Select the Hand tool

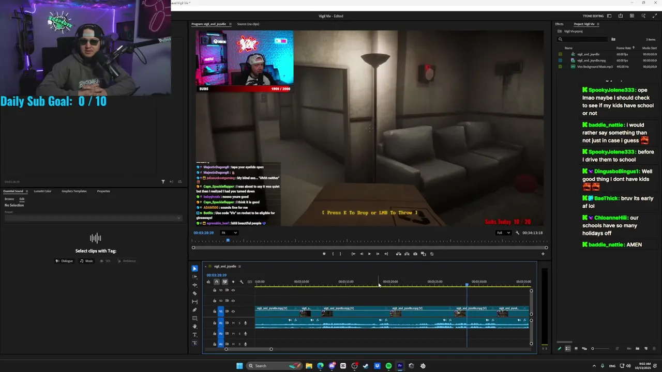tap(194, 327)
